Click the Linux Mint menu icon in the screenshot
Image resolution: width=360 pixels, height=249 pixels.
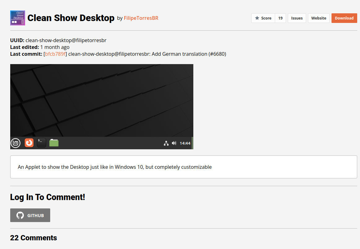[15, 143]
